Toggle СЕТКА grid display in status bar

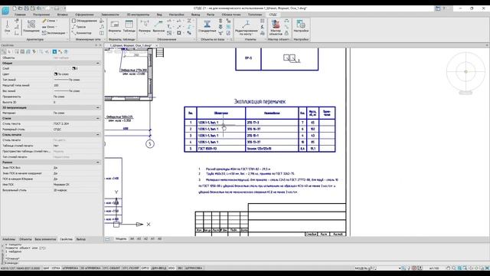56,268
